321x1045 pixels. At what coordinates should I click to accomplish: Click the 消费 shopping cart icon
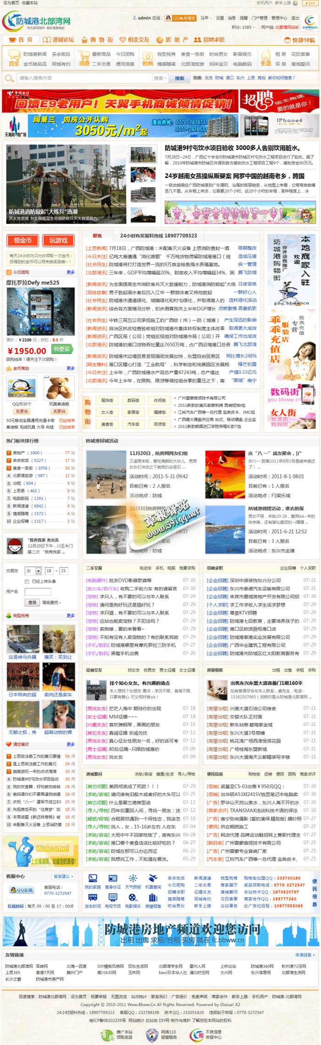click(84, 55)
